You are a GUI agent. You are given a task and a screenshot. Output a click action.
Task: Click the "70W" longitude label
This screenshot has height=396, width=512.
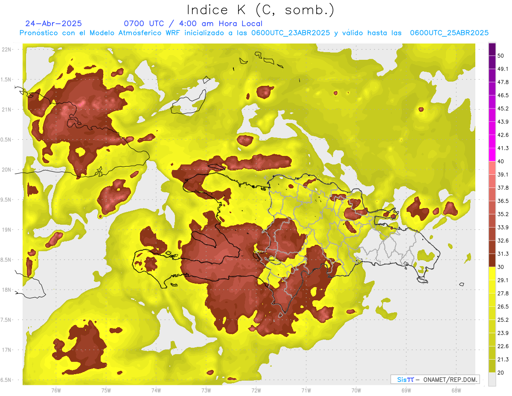pyautogui.click(x=356, y=390)
